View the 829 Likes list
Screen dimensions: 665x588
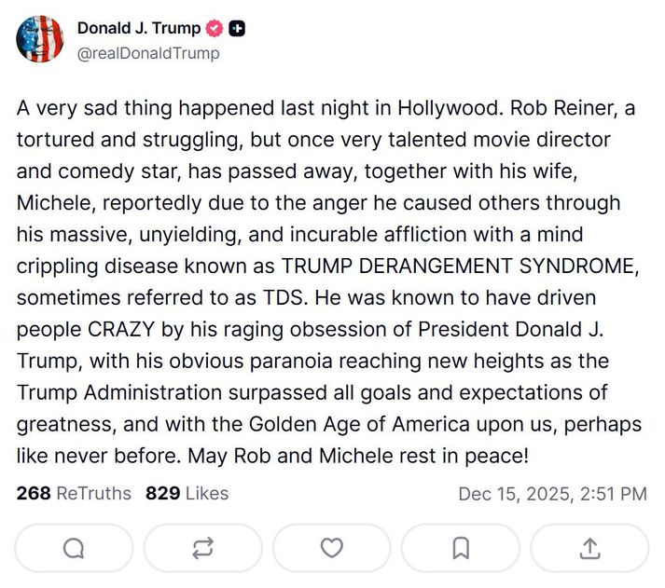point(187,493)
